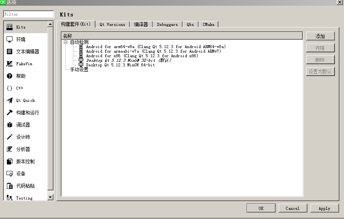Screen dimensions: 344x219
Task: Click the Cancel button
Action: tap(293, 208)
